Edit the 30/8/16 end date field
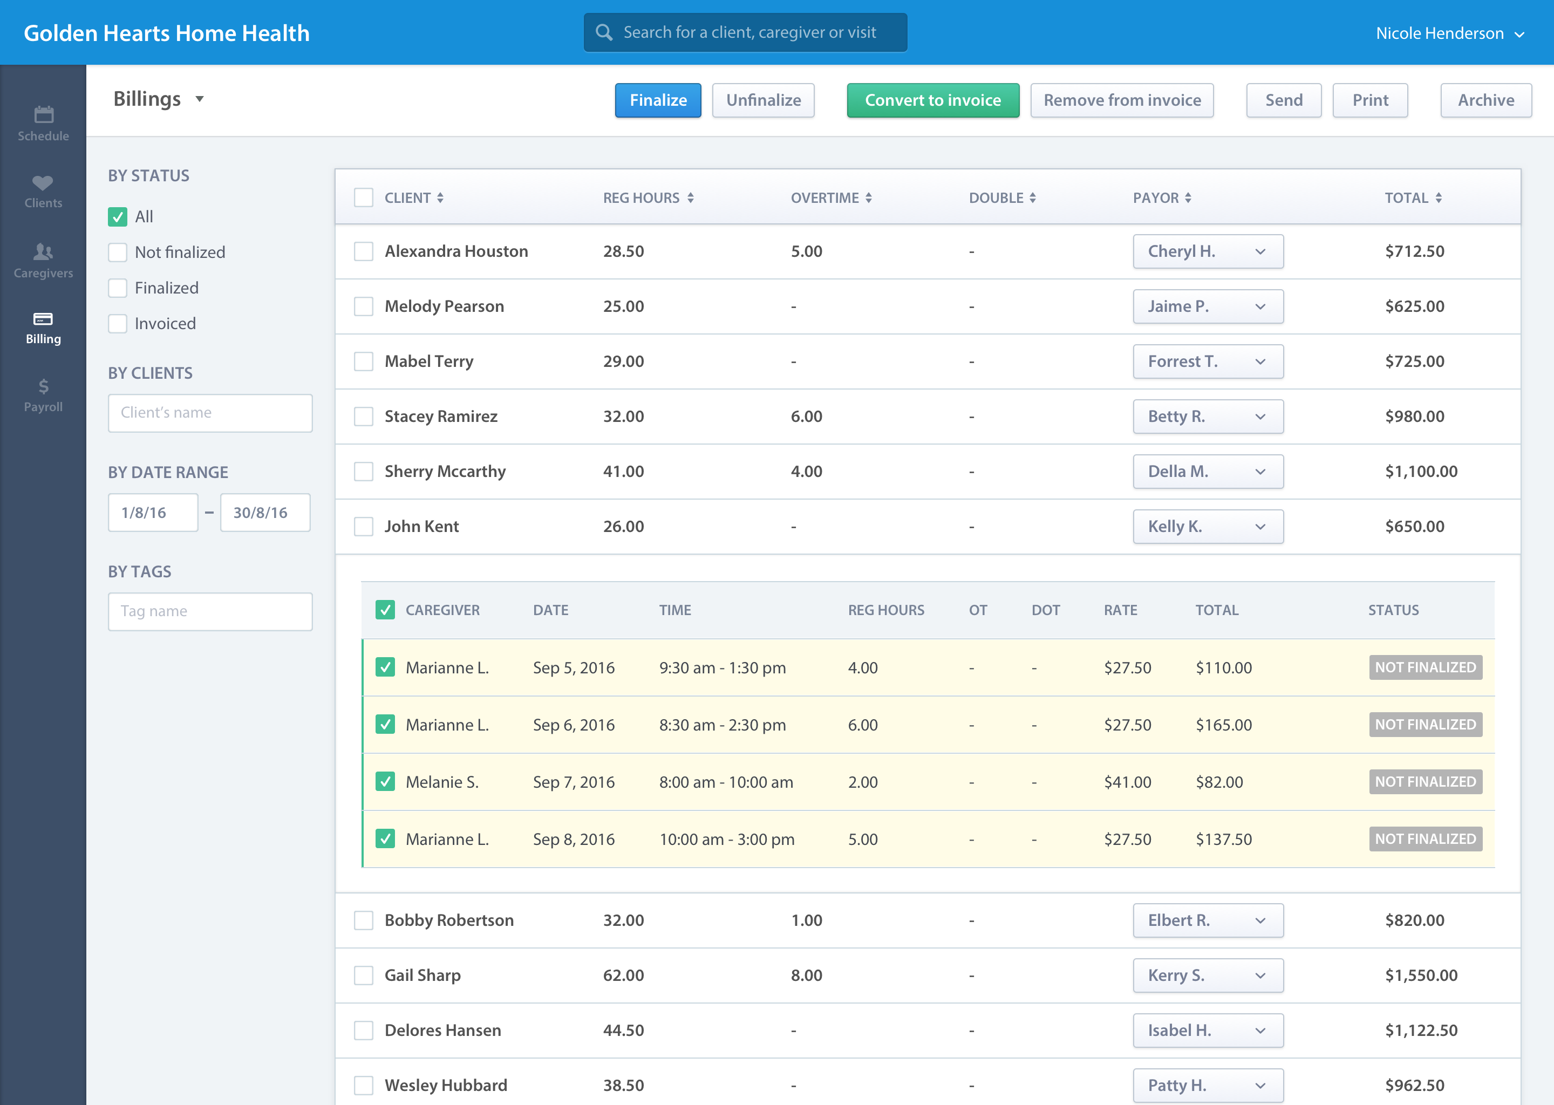 coord(265,513)
